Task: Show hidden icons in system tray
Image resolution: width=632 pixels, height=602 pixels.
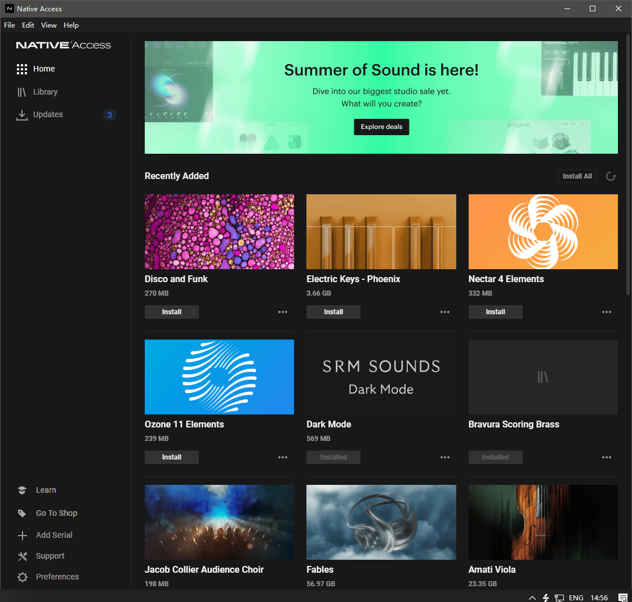Action: 532,598
